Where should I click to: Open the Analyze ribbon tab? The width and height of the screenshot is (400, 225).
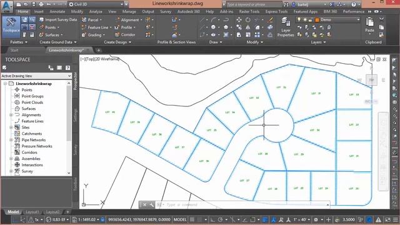point(96,11)
